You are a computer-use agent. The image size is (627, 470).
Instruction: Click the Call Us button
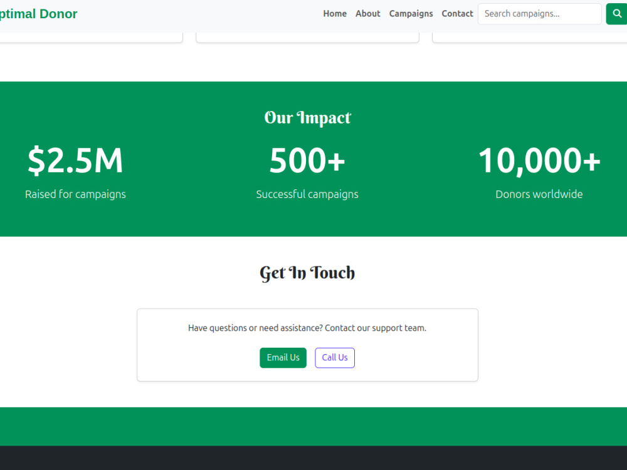click(335, 358)
